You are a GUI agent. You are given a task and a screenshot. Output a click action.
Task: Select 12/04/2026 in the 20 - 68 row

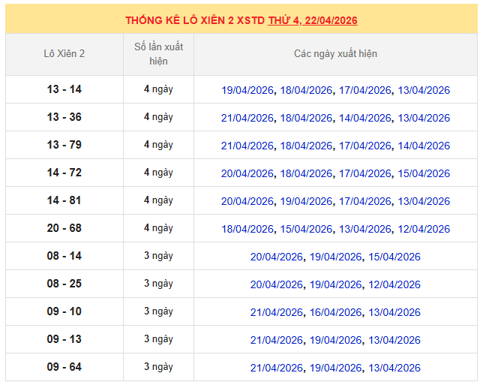(x=424, y=229)
